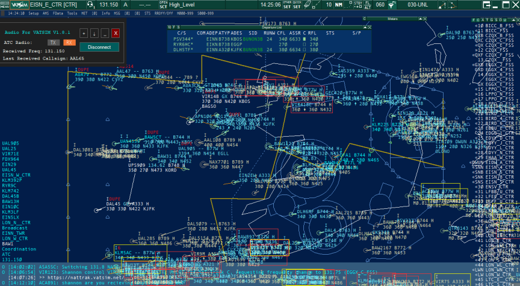Click the 060 altitude filter value
Viewport: 520px width, 286px height.
point(380,5)
